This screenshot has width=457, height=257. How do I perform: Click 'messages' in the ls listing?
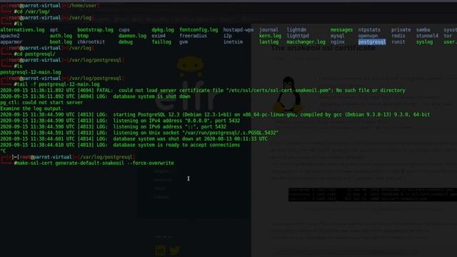(341, 30)
